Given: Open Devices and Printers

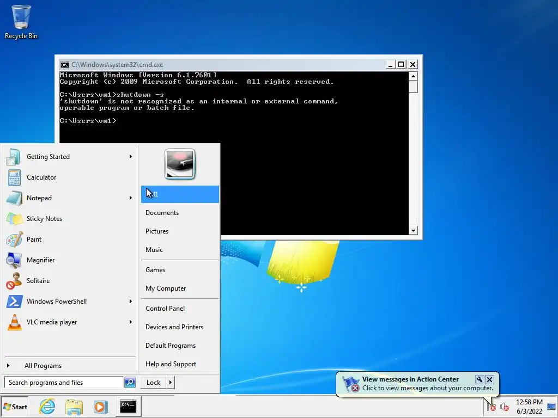Looking at the screenshot, I should [x=174, y=327].
